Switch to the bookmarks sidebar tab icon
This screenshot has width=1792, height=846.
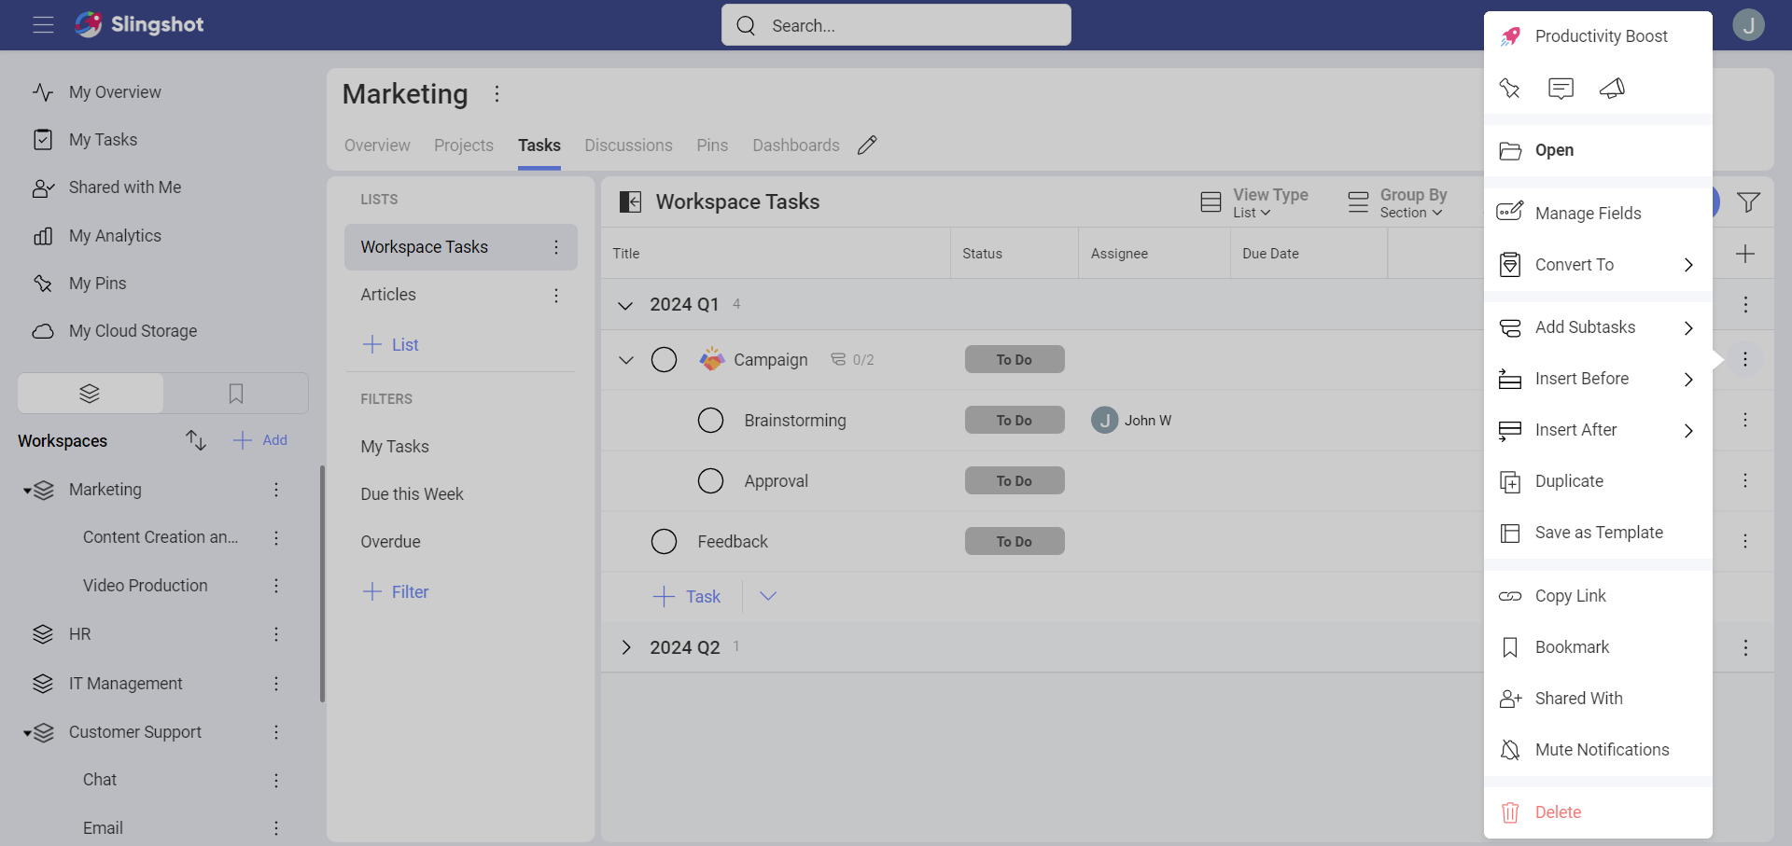pyautogui.click(x=236, y=394)
